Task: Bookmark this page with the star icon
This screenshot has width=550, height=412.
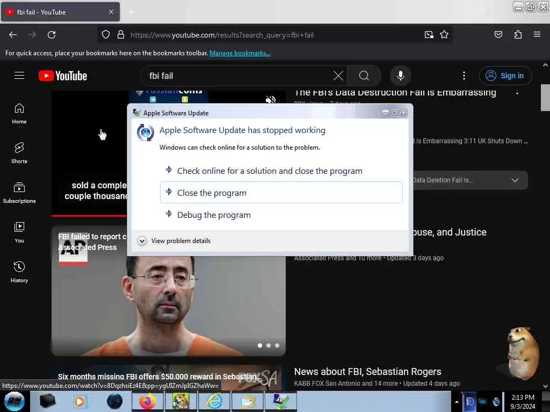Action: (x=444, y=35)
